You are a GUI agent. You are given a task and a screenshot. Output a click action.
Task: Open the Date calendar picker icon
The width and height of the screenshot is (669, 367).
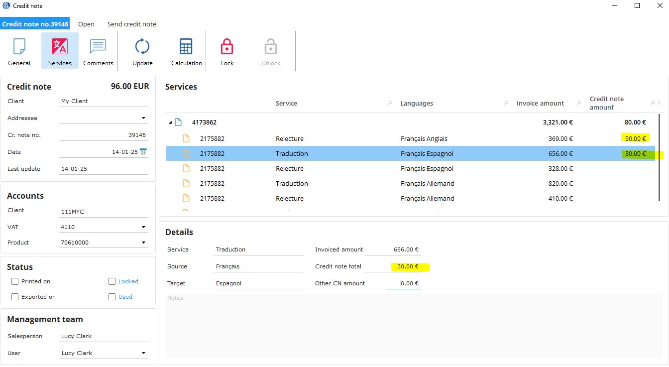point(143,152)
